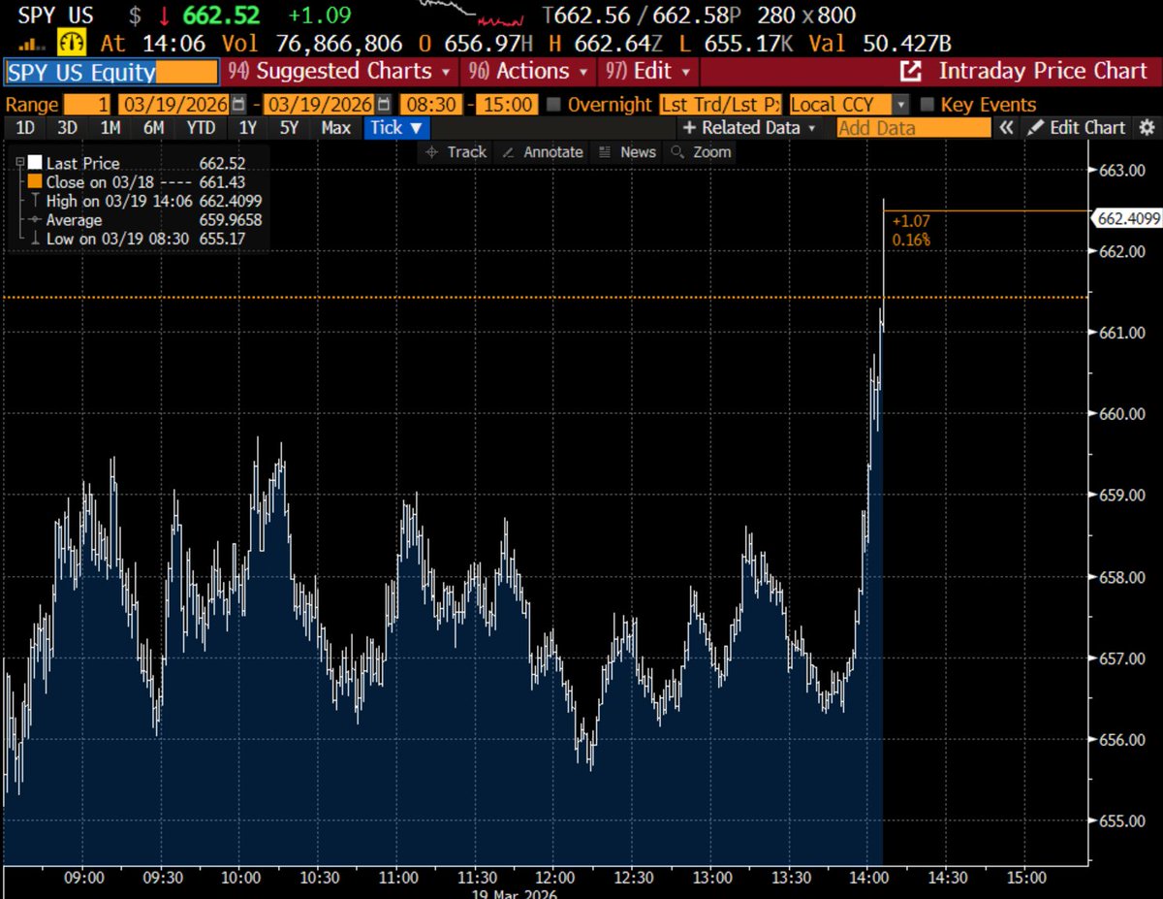Open the start date calendar icon

click(238, 105)
